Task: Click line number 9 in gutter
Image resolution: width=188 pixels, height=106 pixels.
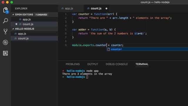Action: tap(66, 45)
